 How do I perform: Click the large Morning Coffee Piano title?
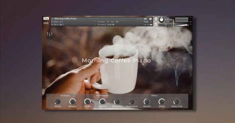116,60
